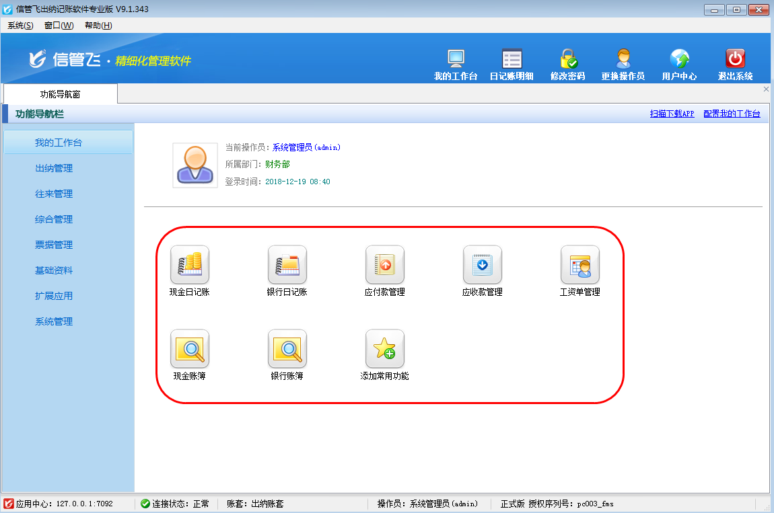Open 用户中心 (User Center)
Image resolution: width=774 pixels, height=513 pixels.
(x=680, y=63)
